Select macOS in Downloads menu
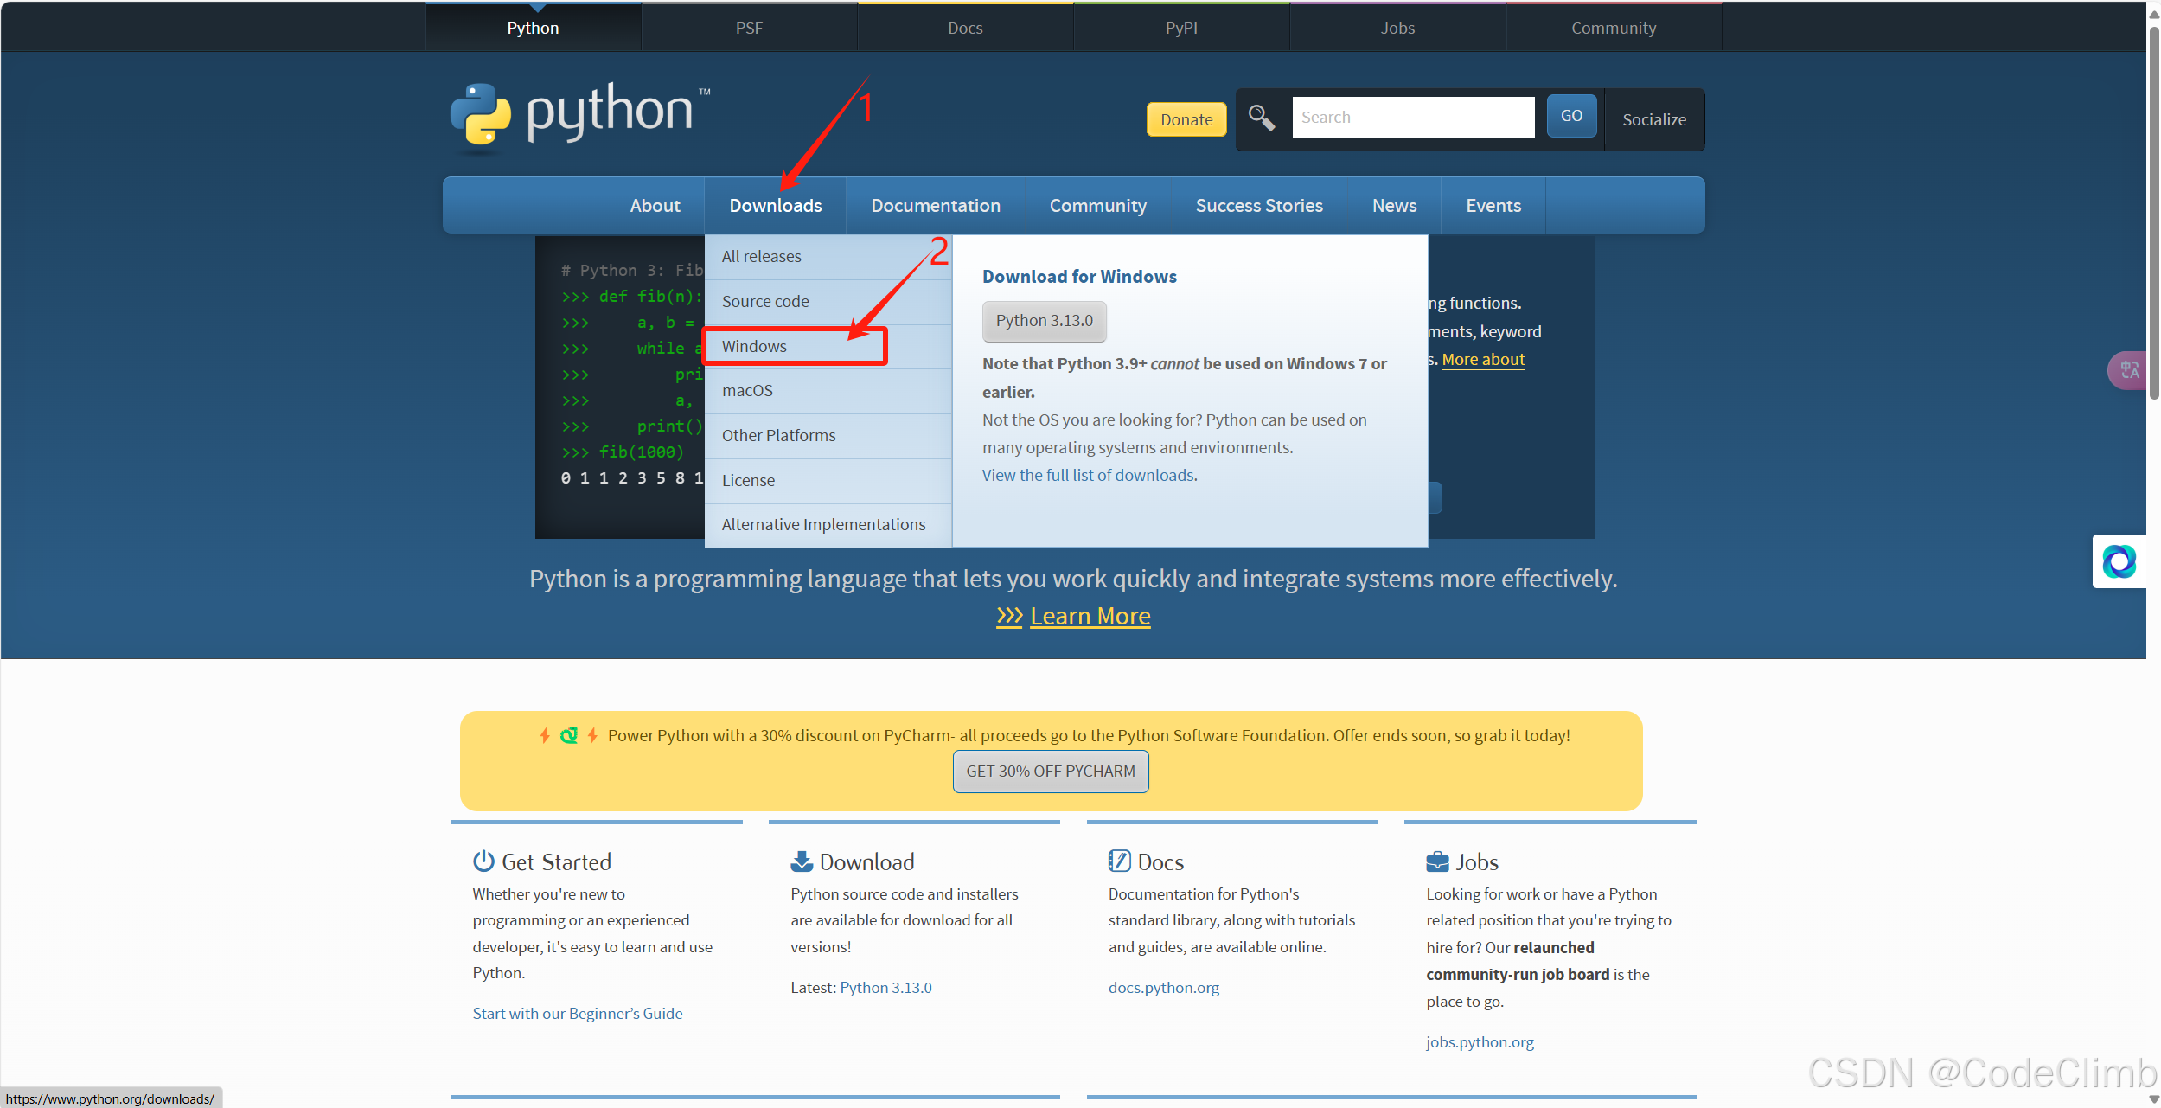 coord(747,390)
